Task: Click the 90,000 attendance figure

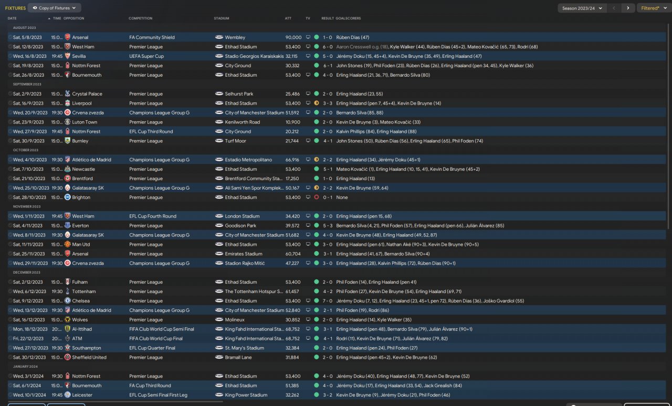Action: click(x=293, y=37)
